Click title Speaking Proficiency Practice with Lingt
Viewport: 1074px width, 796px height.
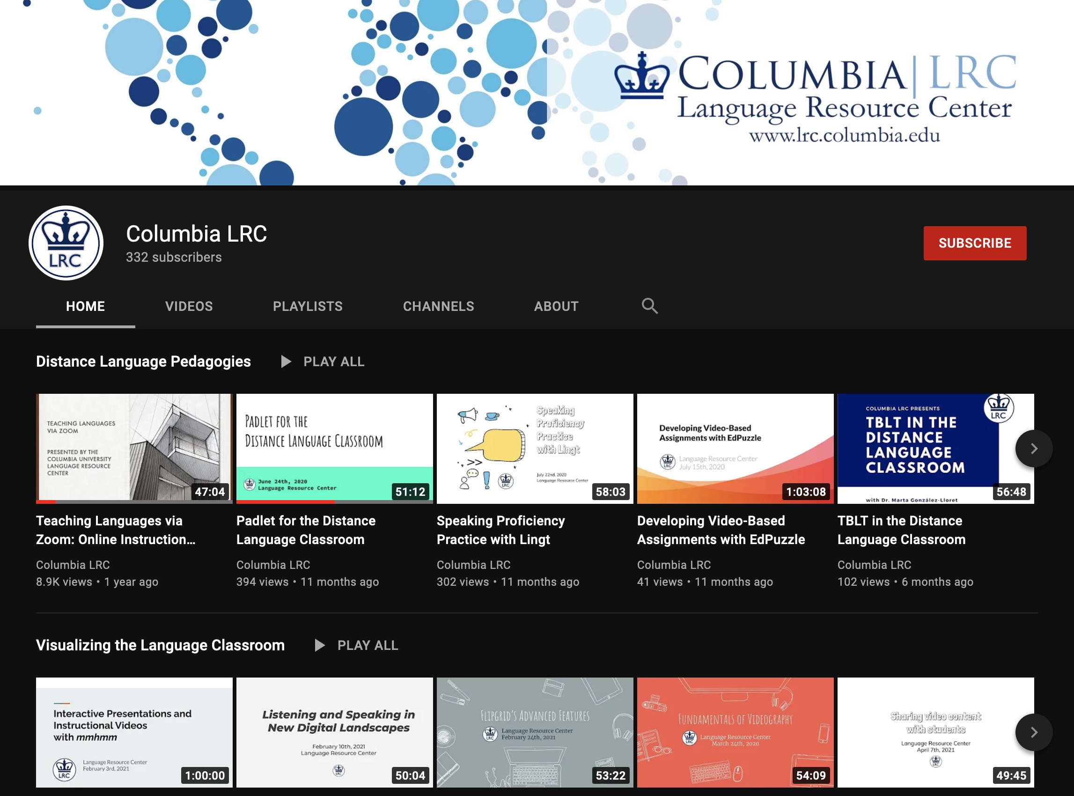click(500, 530)
